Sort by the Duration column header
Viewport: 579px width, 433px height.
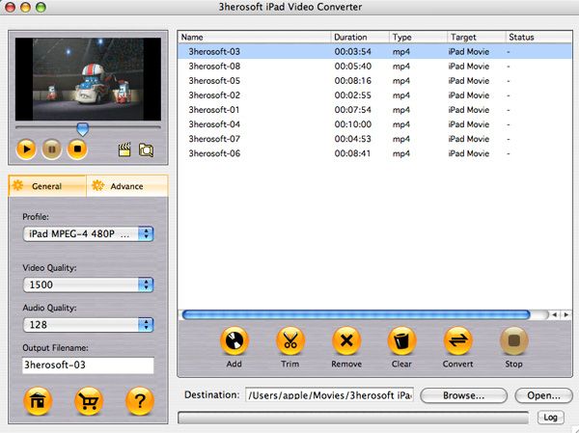point(360,38)
